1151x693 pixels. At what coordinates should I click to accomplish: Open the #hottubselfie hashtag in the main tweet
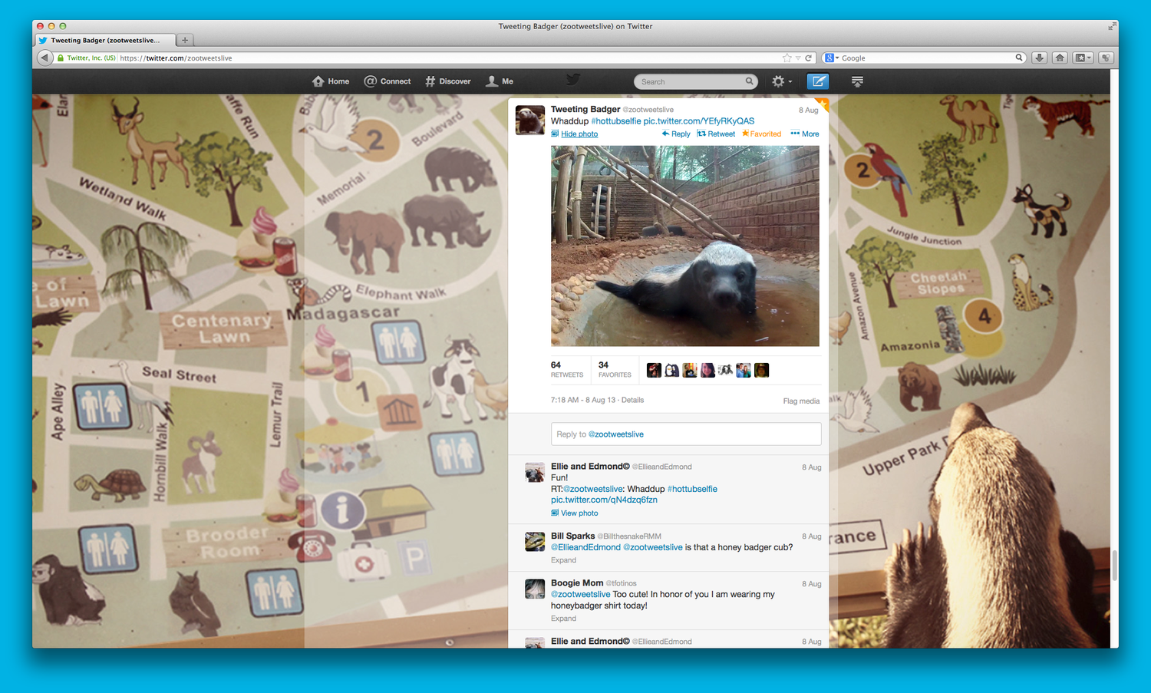[616, 121]
